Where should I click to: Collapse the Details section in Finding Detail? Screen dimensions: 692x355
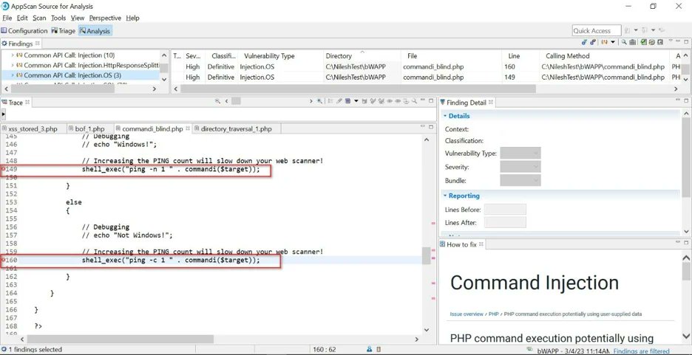tap(445, 116)
